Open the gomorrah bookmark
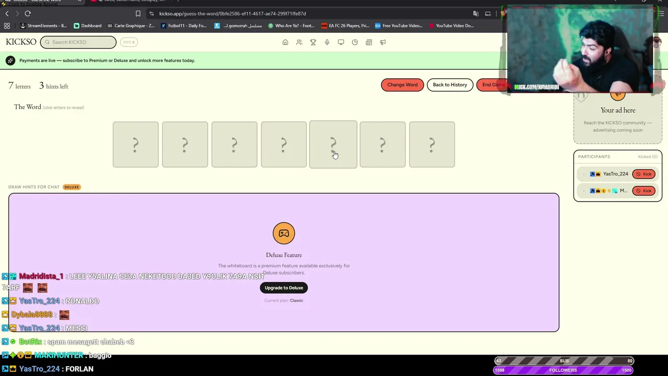 point(238,26)
